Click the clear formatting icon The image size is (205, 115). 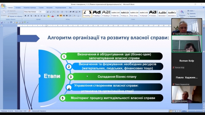tap(54, 12)
